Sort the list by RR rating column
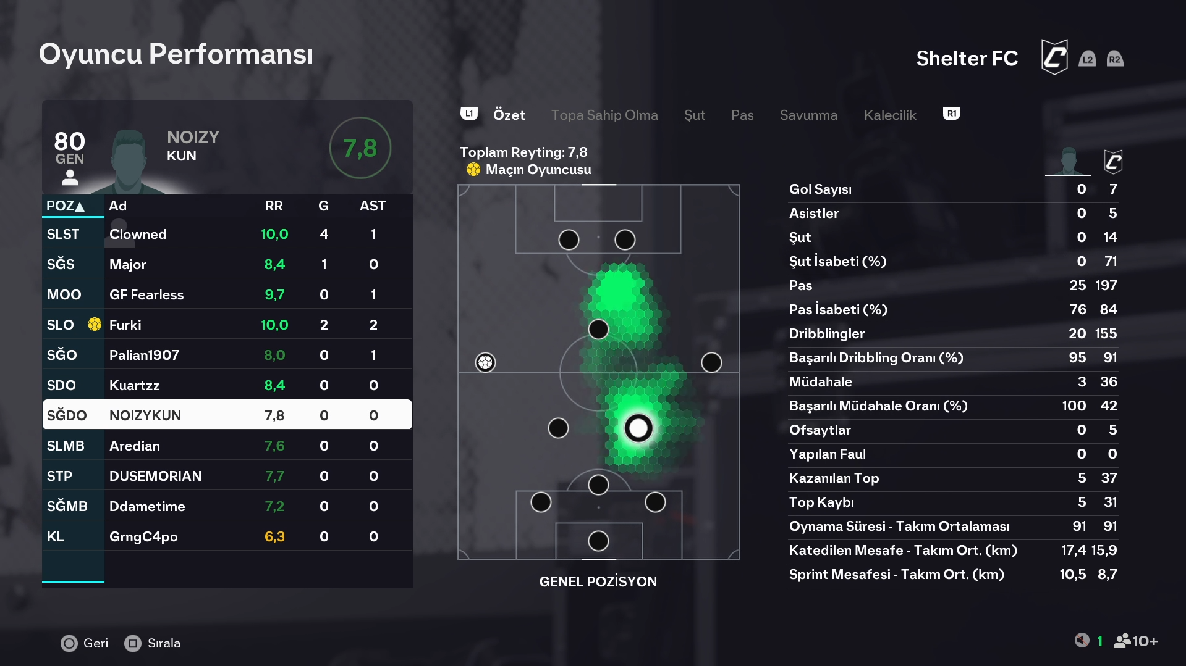 (274, 206)
